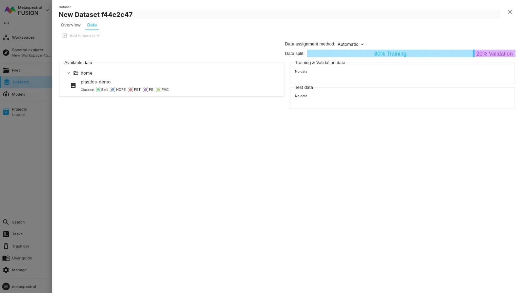
Task: Click the plastics-demo image icon
Action: coord(73,86)
